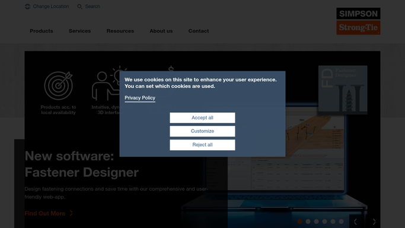Select the last carousel dot
Screen dimensions: 405x228
pos(341,221)
